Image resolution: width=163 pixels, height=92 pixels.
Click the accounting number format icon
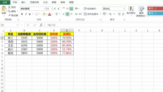[x=104, y=14]
